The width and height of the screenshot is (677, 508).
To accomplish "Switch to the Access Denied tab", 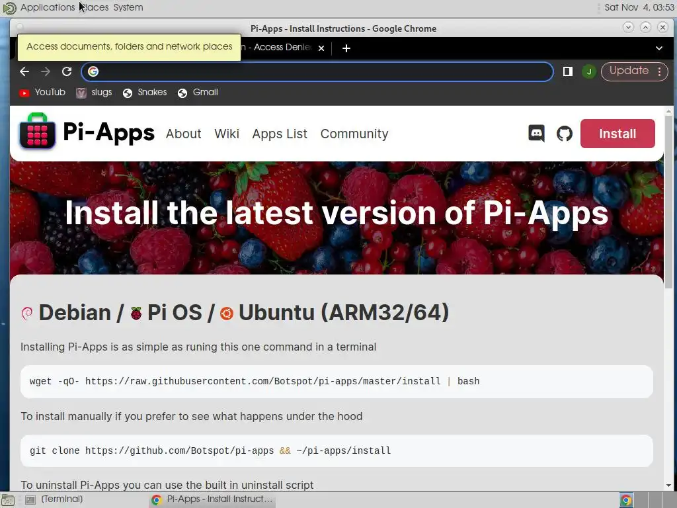I will click(x=276, y=47).
